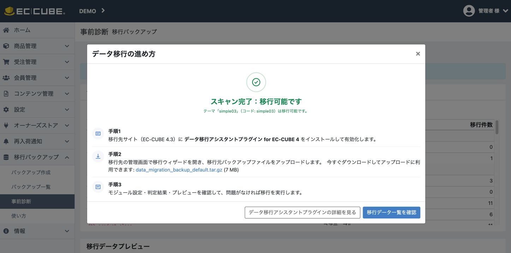Screen dimensions: 511x253
Task: Click the plug icon for オーナーズストア
Action: [x=6, y=125]
